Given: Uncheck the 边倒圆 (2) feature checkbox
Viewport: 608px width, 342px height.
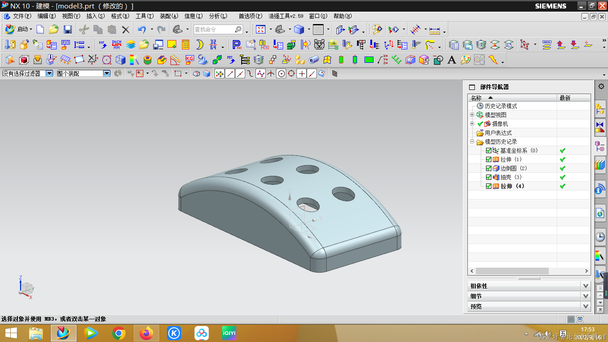Looking at the screenshot, I should click(x=489, y=168).
